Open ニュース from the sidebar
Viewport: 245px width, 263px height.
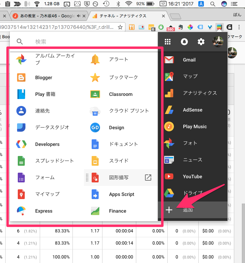[193, 160]
